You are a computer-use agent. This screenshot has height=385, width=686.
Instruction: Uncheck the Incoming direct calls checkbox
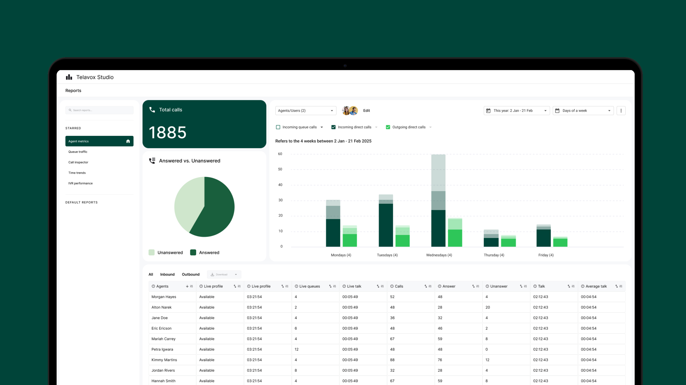coord(333,127)
